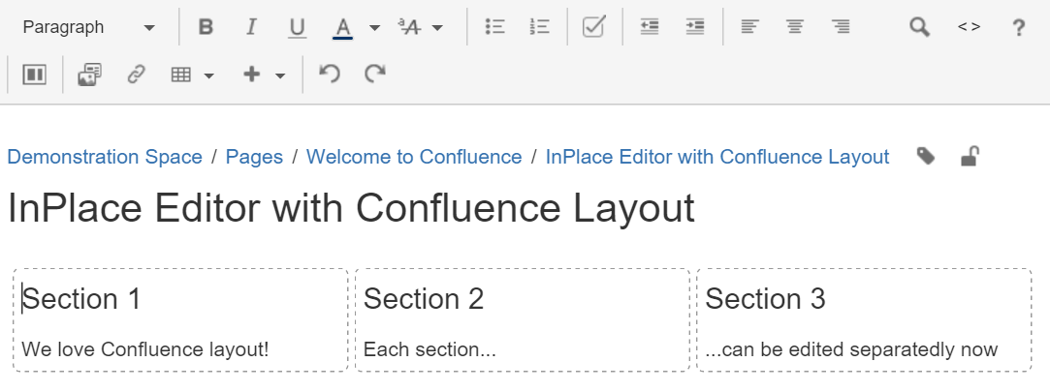Click into the Section 2 heading

tap(424, 299)
